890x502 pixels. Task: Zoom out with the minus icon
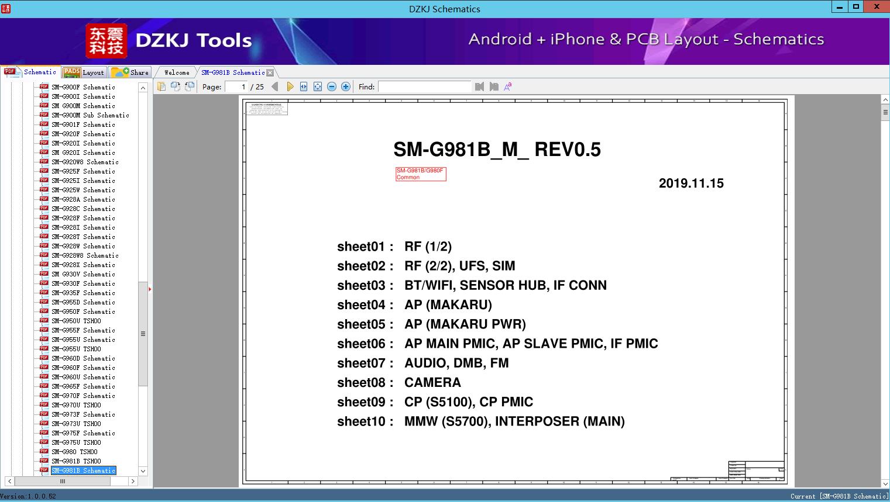pos(332,86)
